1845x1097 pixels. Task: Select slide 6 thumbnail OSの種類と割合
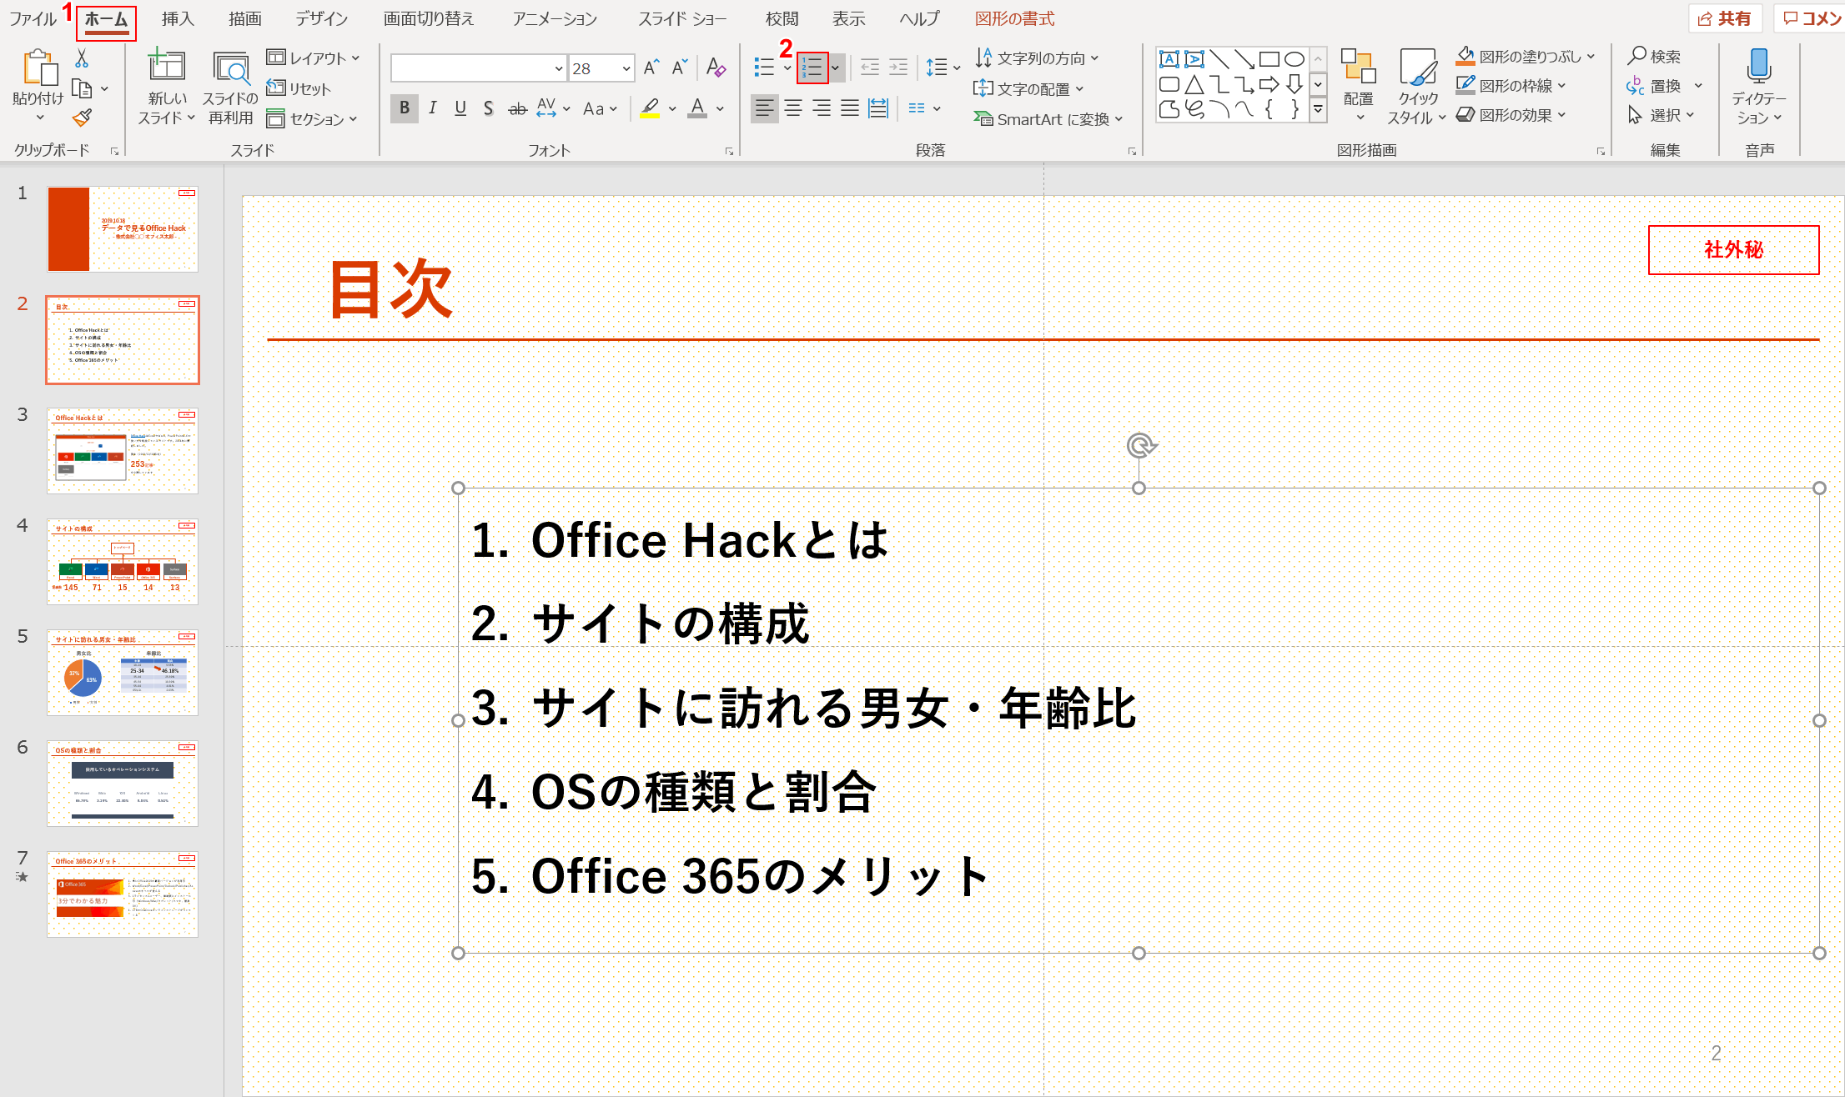[x=123, y=784]
